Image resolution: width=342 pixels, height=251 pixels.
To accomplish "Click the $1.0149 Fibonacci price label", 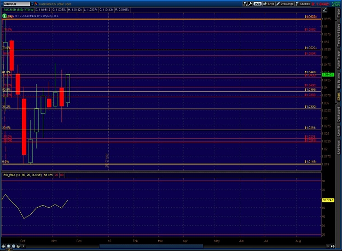I will (x=310, y=162).
